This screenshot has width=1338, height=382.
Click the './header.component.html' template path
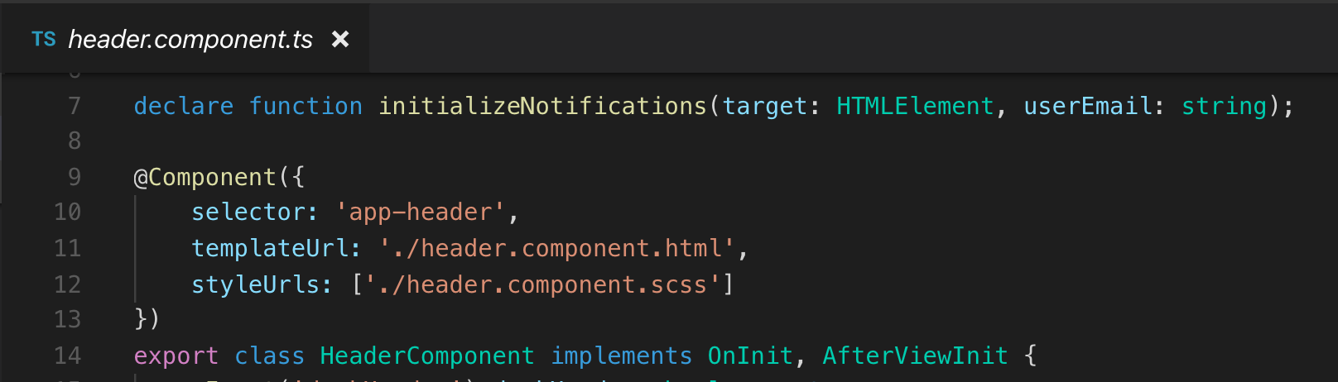pos(557,248)
